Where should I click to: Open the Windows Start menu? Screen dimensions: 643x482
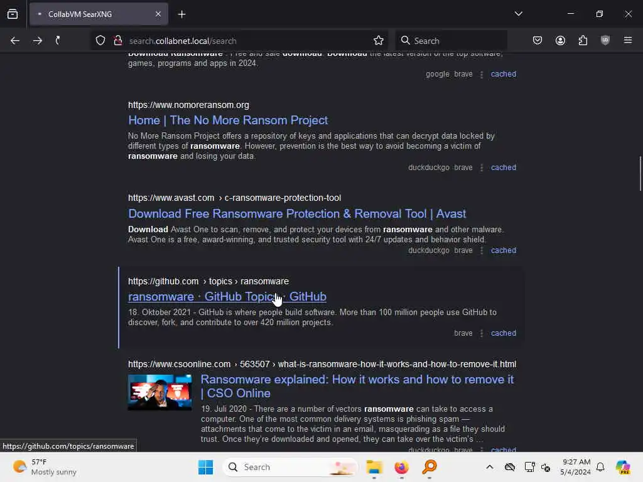click(x=205, y=467)
